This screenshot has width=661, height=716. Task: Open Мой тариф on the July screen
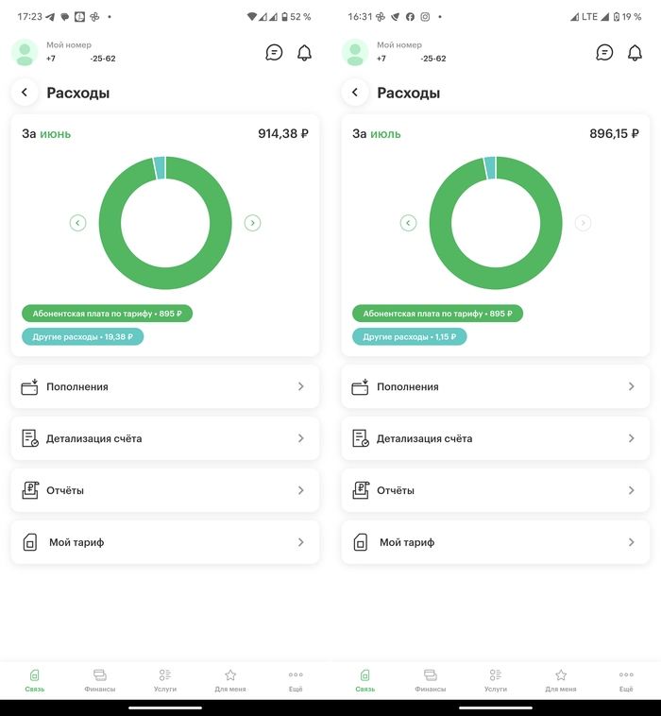pos(496,542)
